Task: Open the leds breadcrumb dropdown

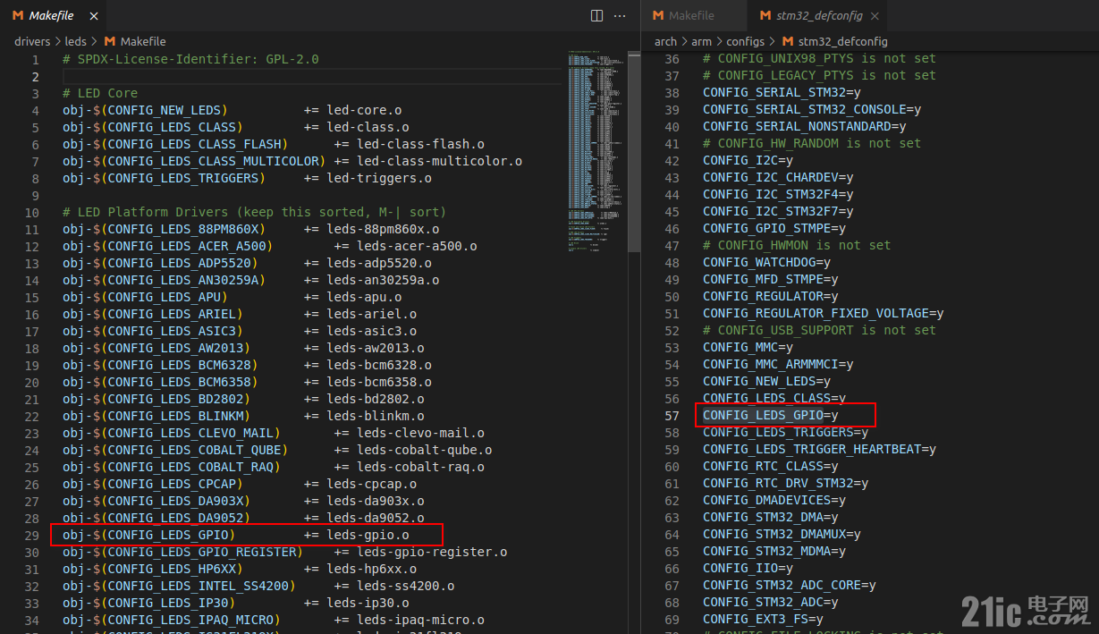Action: click(75, 41)
